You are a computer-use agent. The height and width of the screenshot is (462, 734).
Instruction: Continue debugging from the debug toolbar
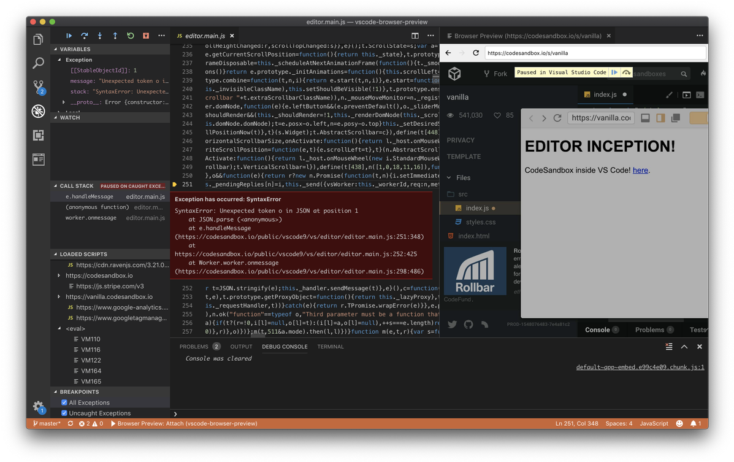coord(69,36)
